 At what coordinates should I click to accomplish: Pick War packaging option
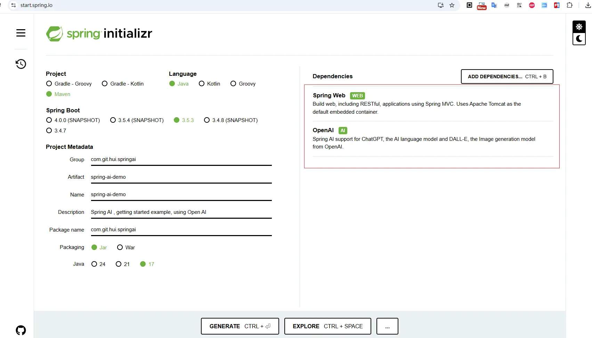point(120,248)
